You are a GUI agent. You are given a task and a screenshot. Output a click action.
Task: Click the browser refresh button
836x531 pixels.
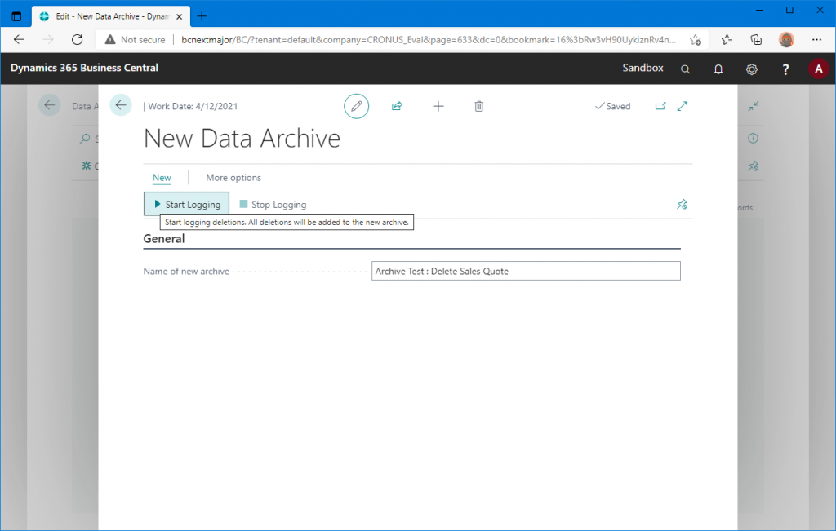pos(78,39)
